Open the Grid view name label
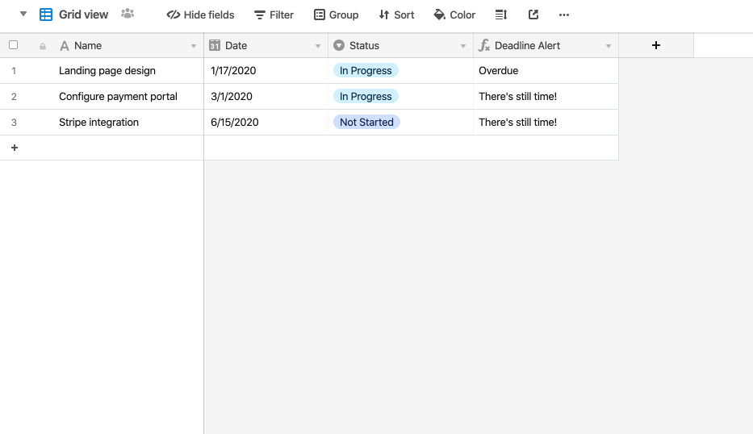 pyautogui.click(x=84, y=15)
